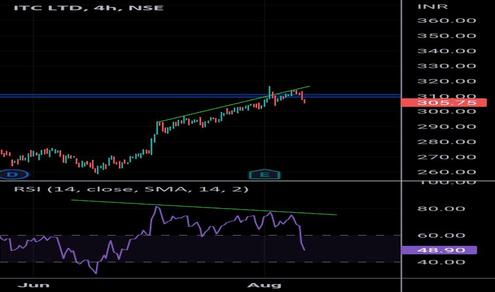Click the red 305.75 current price label

pos(443,102)
